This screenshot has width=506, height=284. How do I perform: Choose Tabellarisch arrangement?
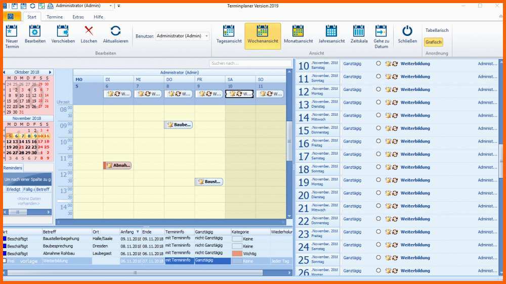[x=437, y=30]
